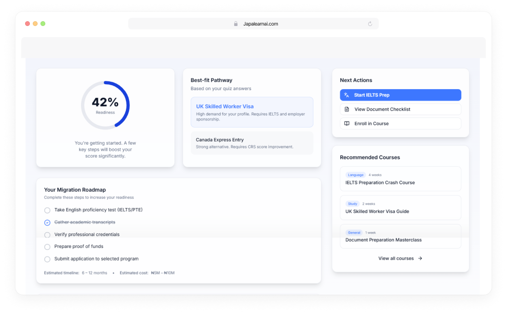Select the UK Skilled Worker Visa pathway
The width and height of the screenshot is (507, 314).
point(252,112)
